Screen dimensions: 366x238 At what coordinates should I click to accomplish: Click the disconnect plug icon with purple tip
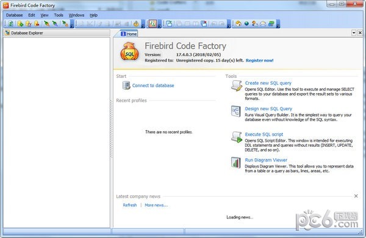click(x=55, y=24)
